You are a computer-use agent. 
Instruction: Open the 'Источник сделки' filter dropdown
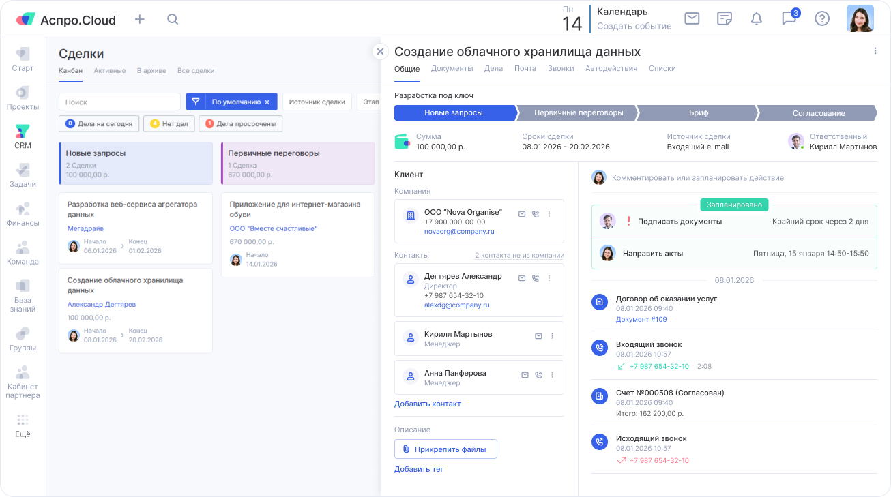coord(317,102)
